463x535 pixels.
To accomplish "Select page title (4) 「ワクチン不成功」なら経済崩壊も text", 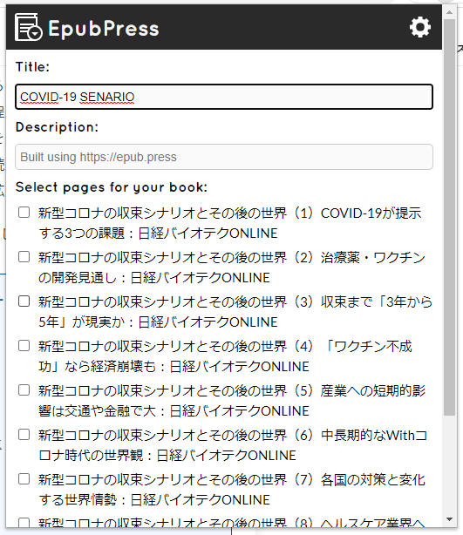I will click(x=225, y=356).
